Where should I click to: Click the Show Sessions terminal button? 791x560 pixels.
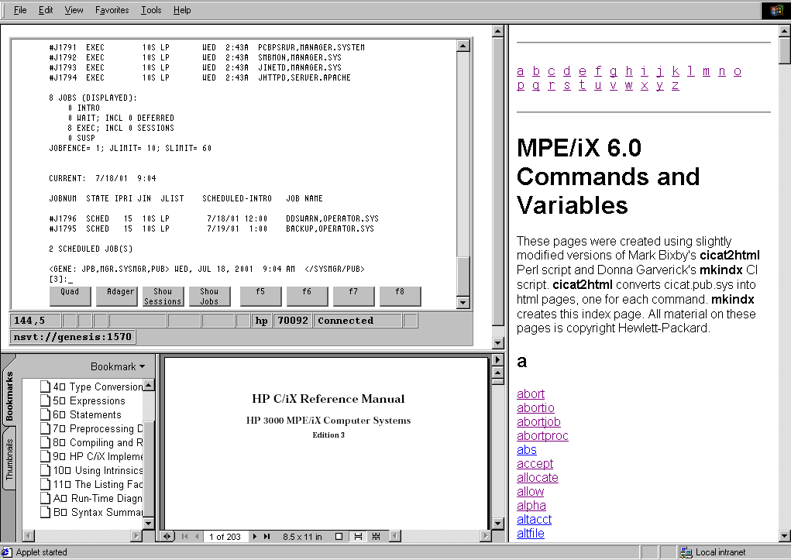click(x=163, y=296)
